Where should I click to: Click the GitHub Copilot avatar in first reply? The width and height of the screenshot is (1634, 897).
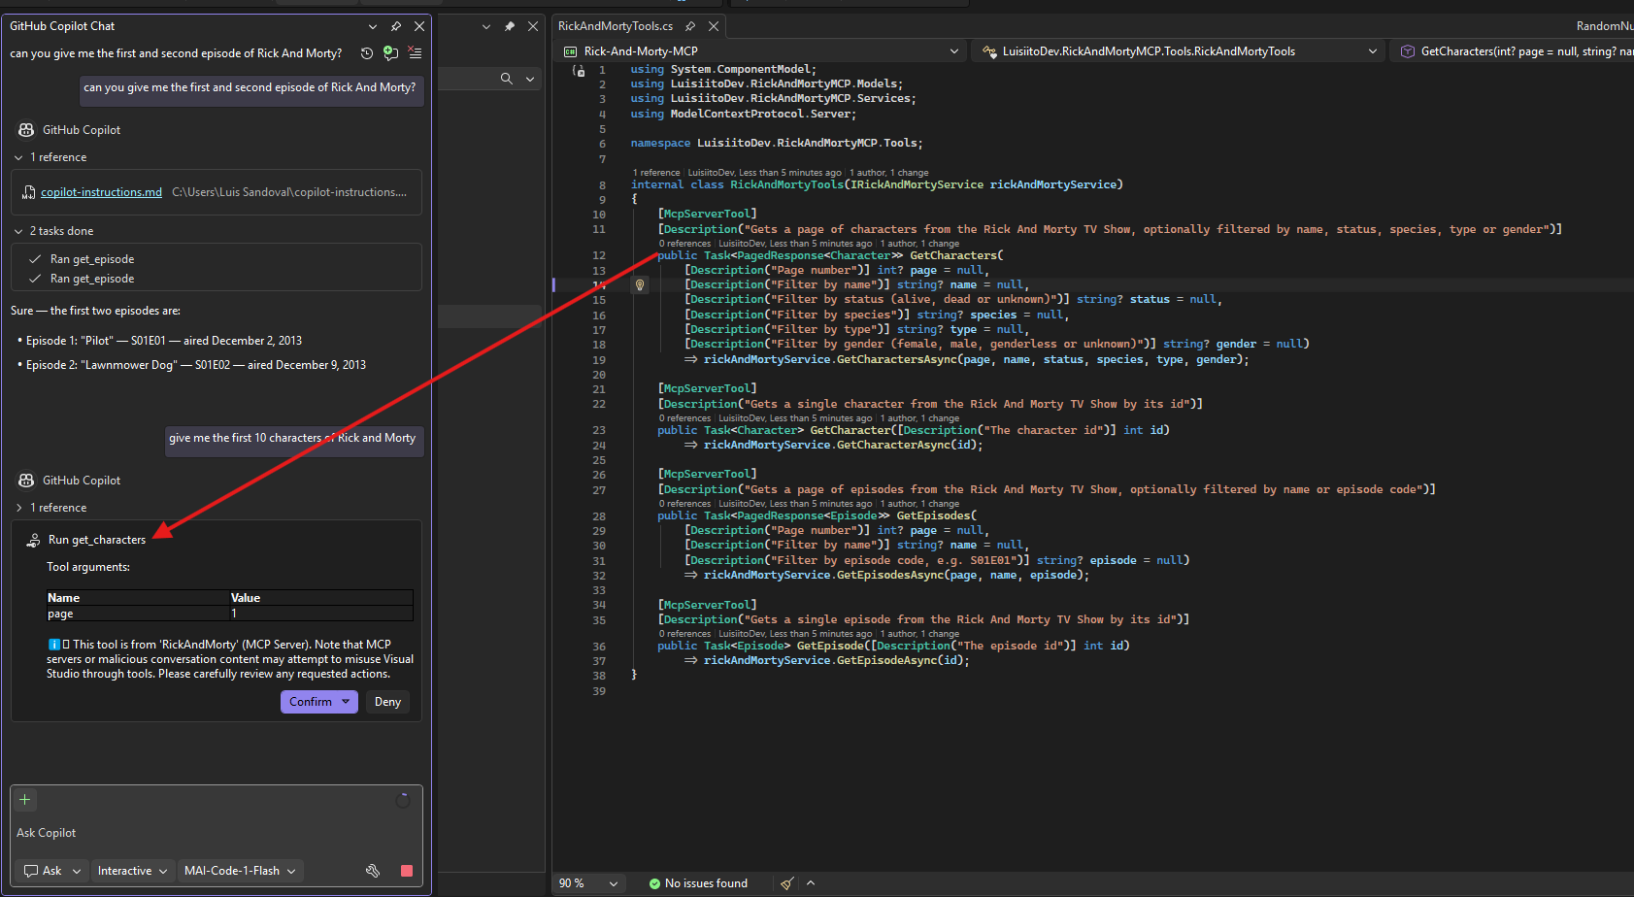pos(26,130)
